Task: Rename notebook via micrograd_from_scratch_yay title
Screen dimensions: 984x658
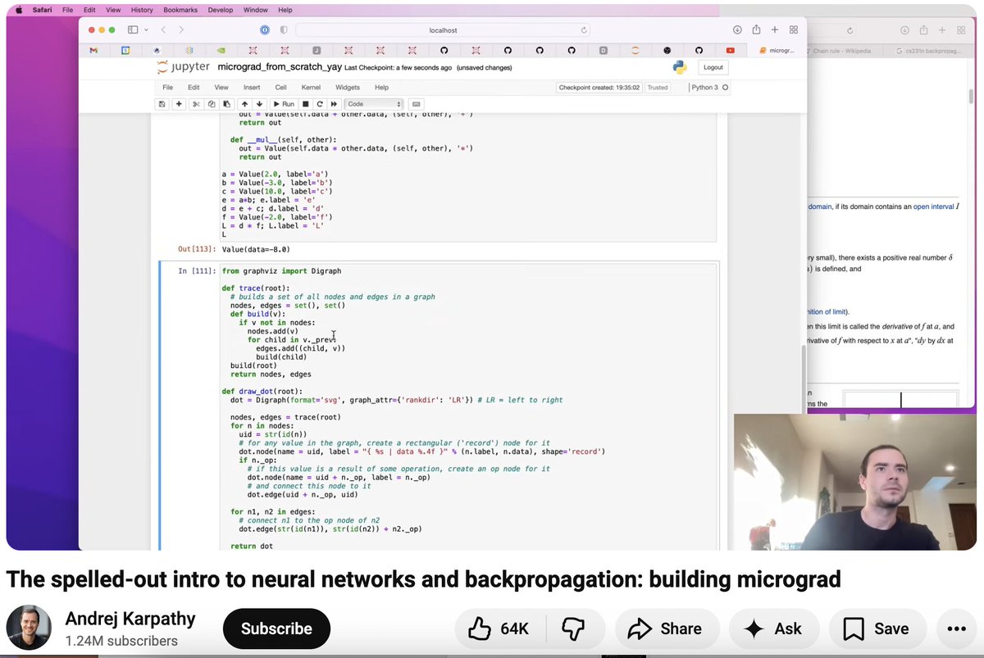Action: click(x=279, y=67)
